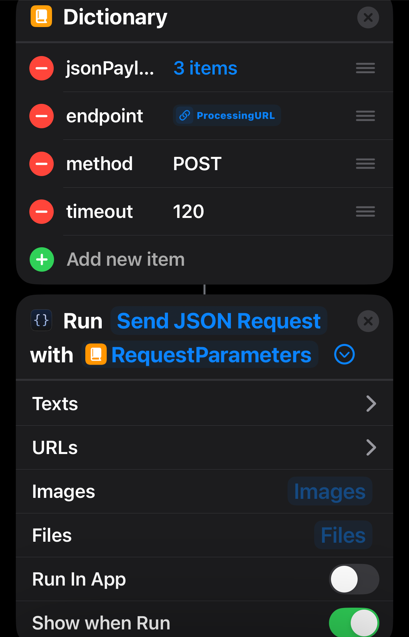Grab the reorder handle for jsonPayload row
409x637 pixels.
tap(365, 68)
